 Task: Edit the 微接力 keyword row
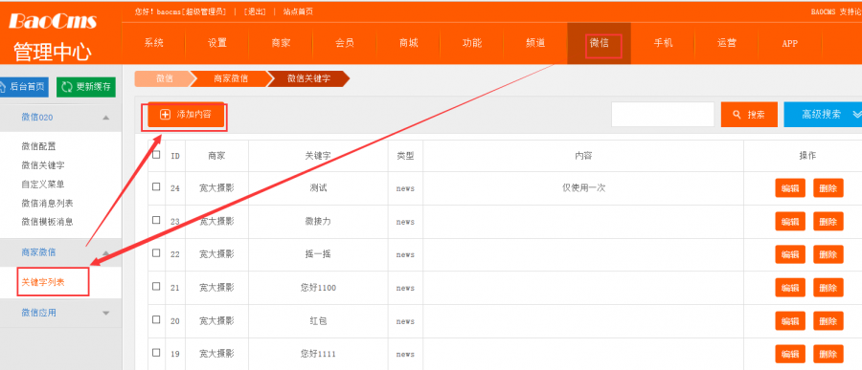tap(790, 222)
